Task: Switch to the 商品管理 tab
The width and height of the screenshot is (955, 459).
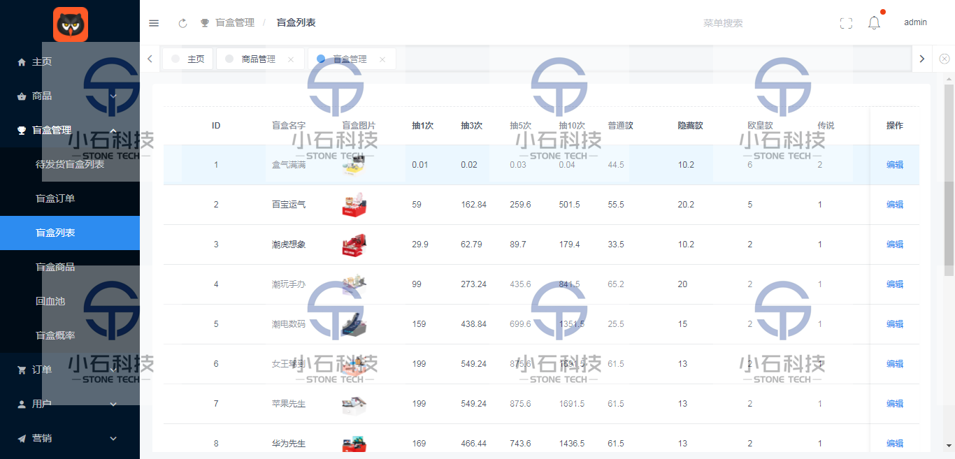Action: [x=259, y=59]
